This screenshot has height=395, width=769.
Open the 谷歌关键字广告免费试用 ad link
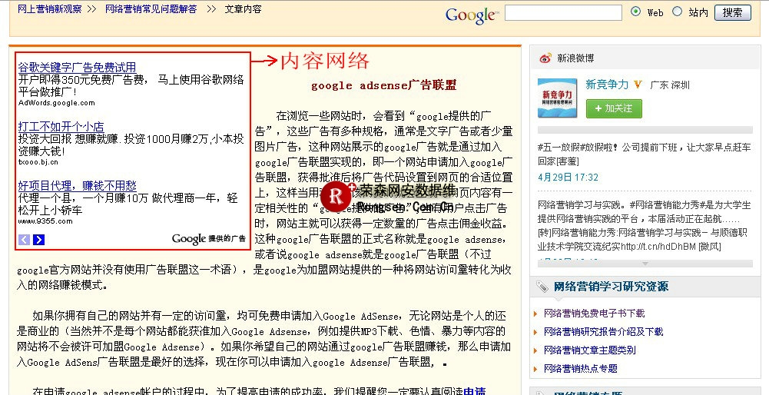pos(77,68)
